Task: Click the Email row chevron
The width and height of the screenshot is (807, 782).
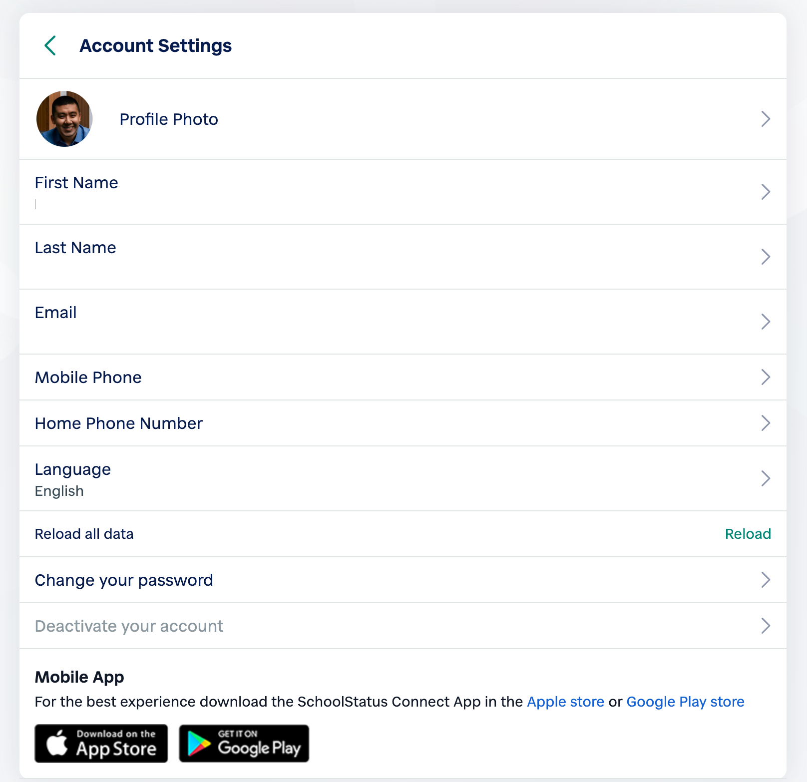Action: pyautogui.click(x=766, y=322)
